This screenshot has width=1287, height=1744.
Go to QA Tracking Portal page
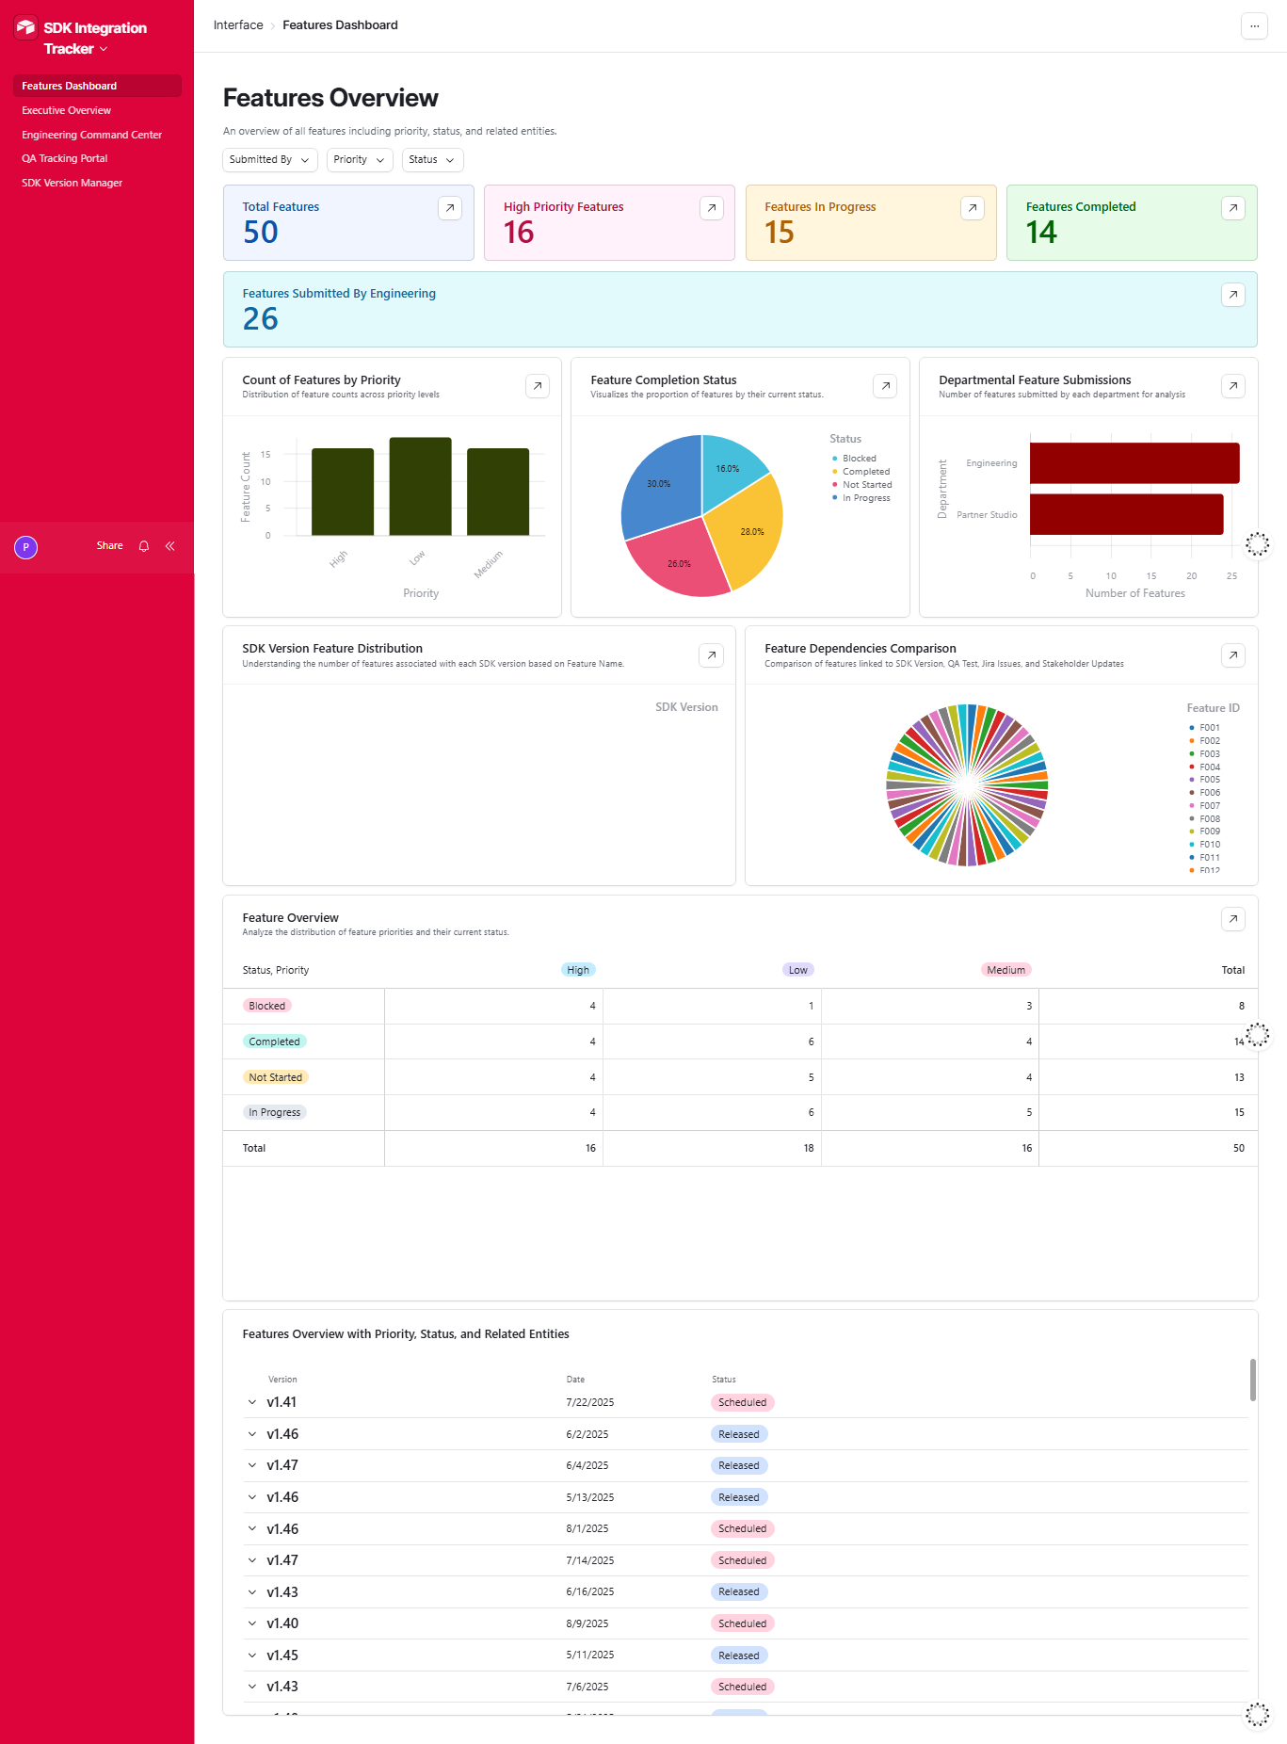point(65,158)
